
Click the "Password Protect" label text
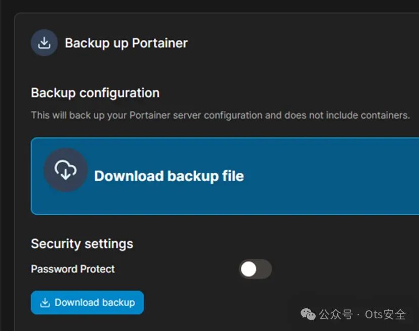click(x=73, y=269)
